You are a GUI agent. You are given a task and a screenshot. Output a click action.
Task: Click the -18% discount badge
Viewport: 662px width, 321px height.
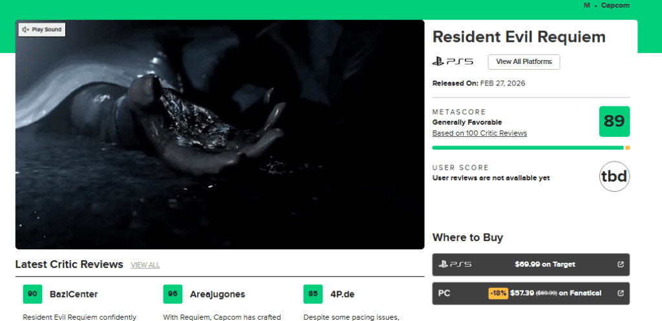click(x=498, y=293)
